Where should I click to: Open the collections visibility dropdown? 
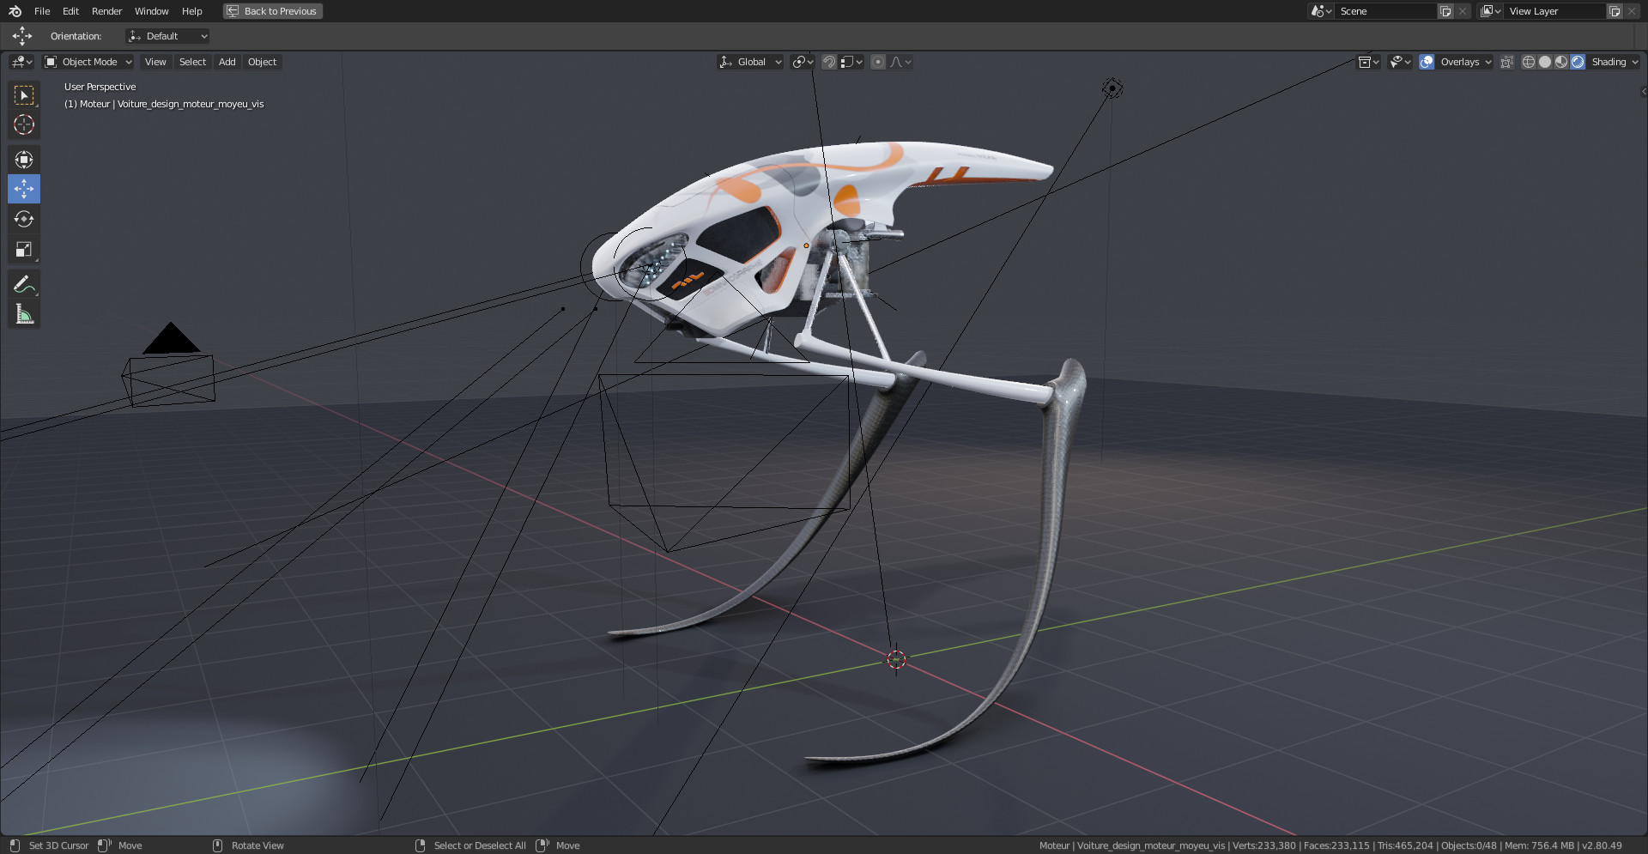(x=1368, y=62)
